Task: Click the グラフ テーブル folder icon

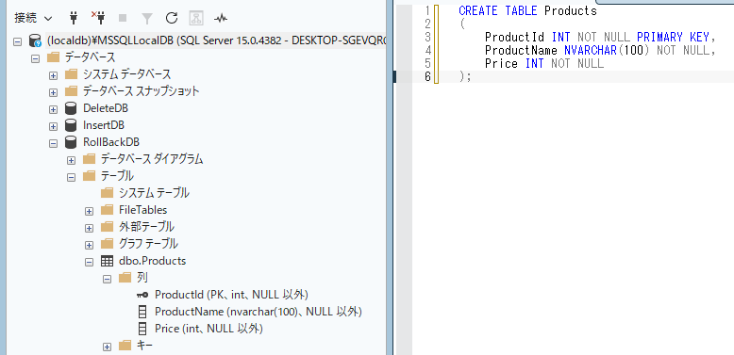Action: (108, 243)
